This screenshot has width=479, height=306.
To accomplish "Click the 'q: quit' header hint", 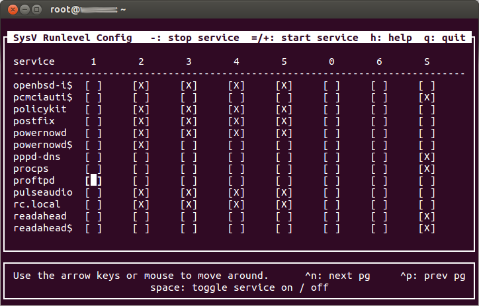I will click(x=445, y=38).
